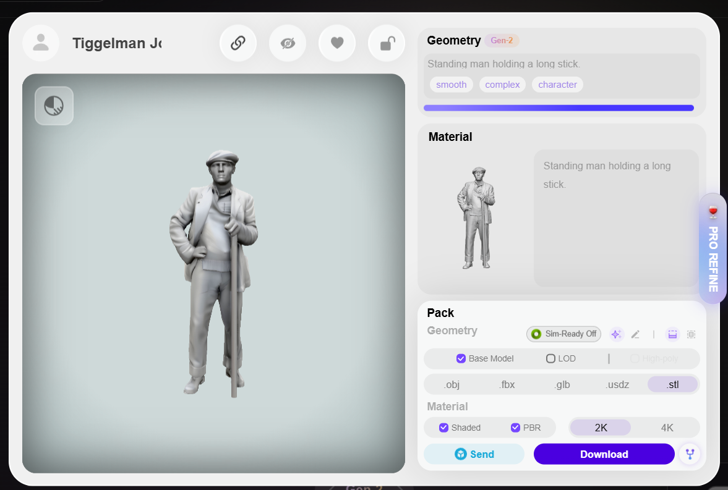
Task: Open the PRO REFINE side panel
Action: click(x=713, y=250)
